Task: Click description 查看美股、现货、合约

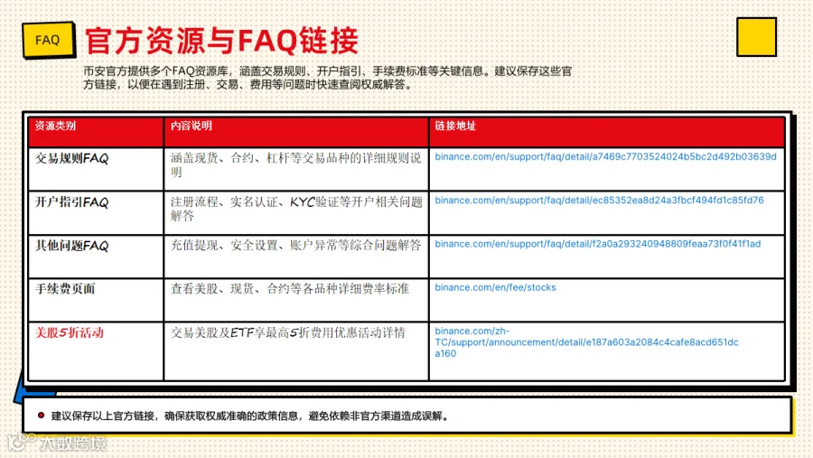Action: (290, 289)
